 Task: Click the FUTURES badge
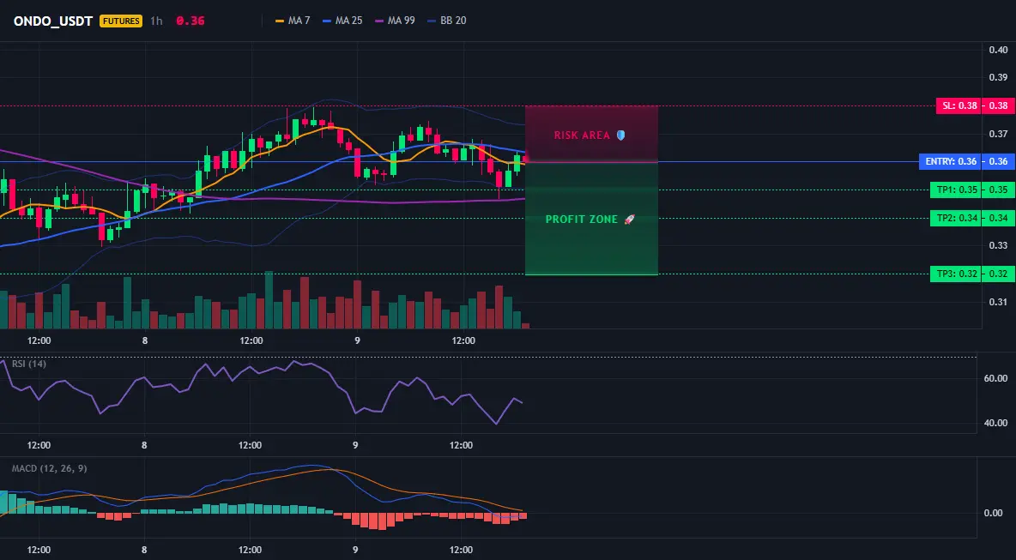[120, 21]
